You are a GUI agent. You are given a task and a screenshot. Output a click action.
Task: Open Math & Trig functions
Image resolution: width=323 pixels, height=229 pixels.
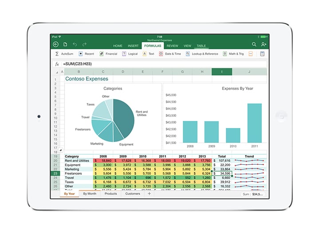(233, 54)
